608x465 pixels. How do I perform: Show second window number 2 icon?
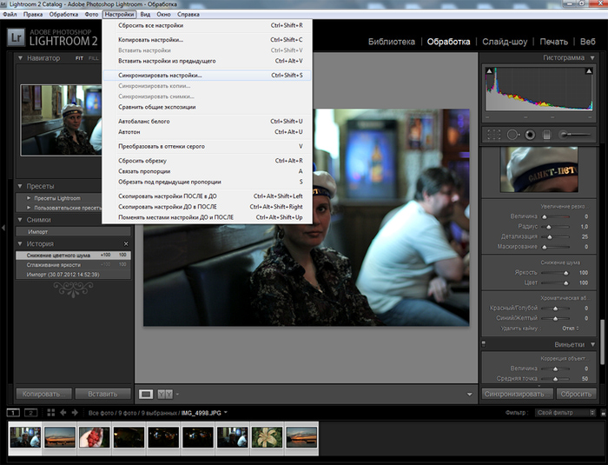pos(31,413)
